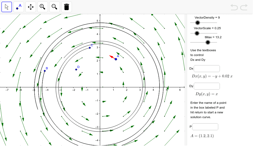The image size is (253, 146).
Task: Focus the Dx input box
Action: click(x=207, y=69)
